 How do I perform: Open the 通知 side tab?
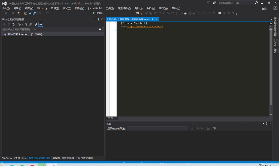tap(275, 51)
